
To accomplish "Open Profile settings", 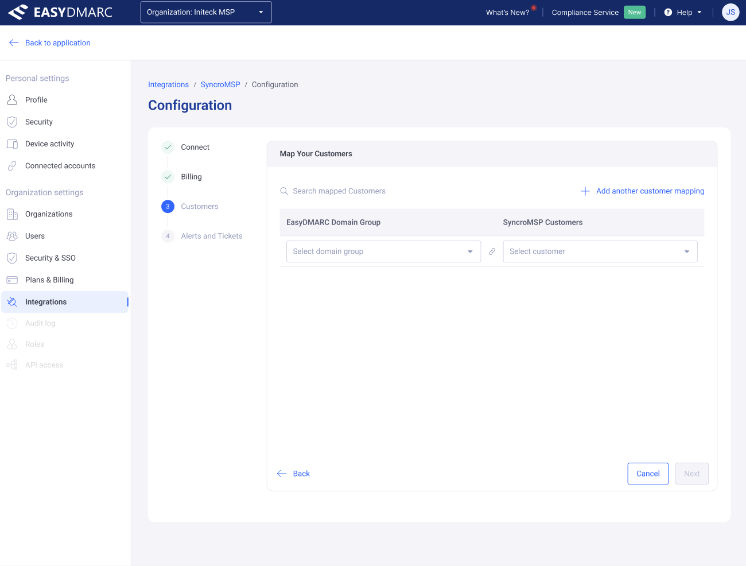I will tap(36, 100).
